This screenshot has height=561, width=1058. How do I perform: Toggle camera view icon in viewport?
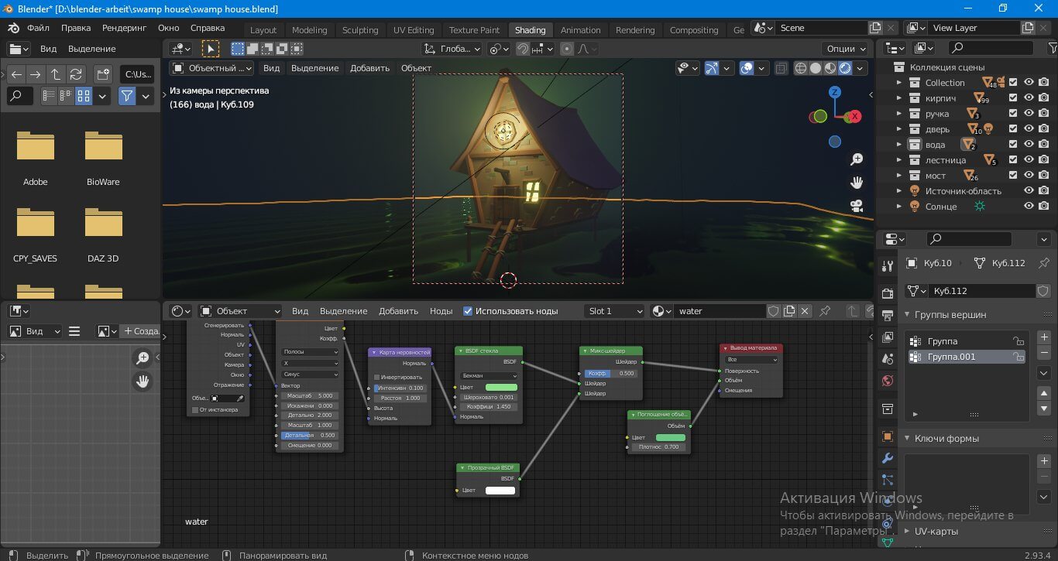click(x=857, y=206)
